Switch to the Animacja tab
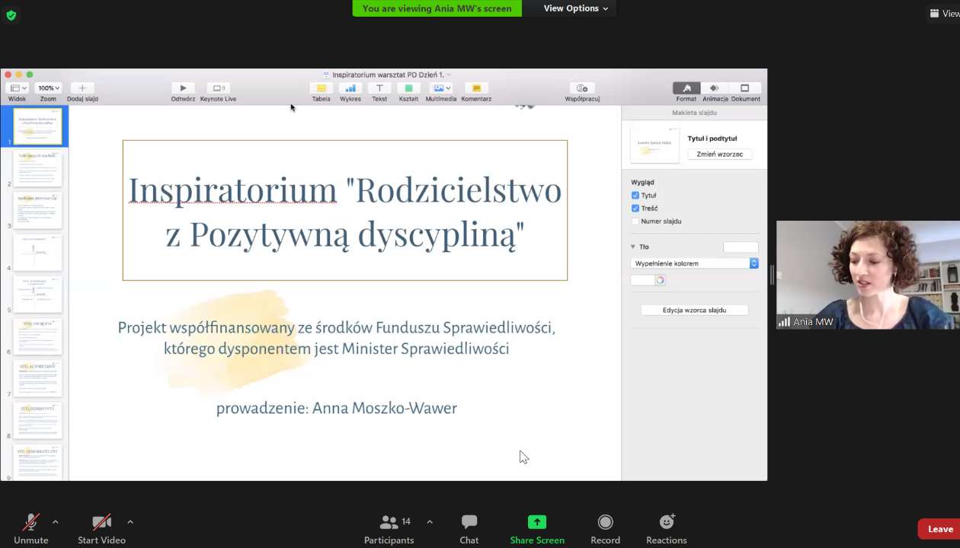This screenshot has height=548, width=960. click(715, 88)
